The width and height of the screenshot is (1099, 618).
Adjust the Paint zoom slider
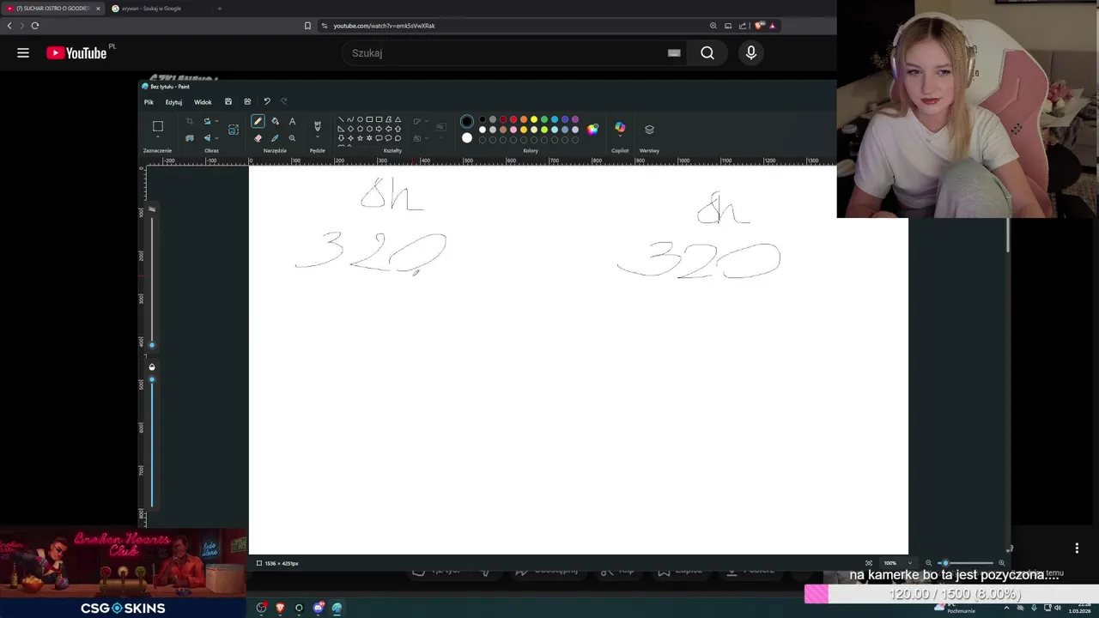tap(944, 563)
